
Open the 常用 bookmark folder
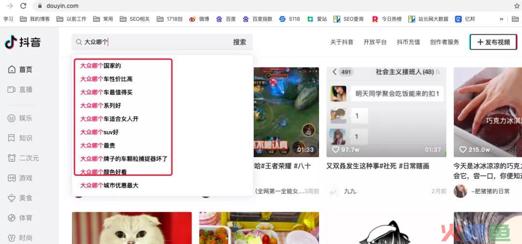click(103, 19)
